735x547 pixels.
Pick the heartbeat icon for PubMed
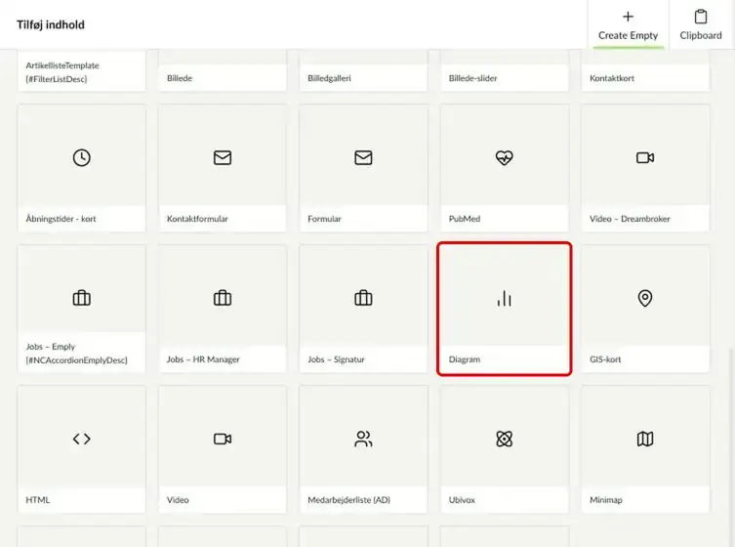click(x=505, y=157)
